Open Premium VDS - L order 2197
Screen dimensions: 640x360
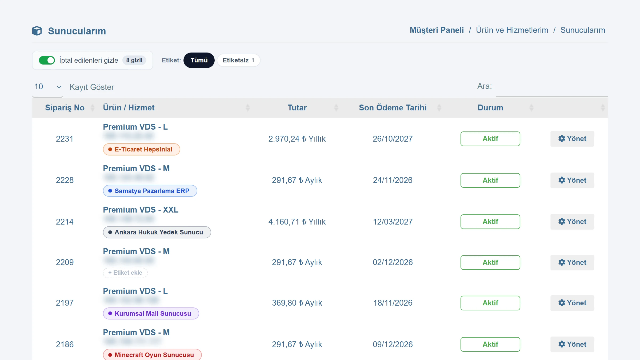coord(135,291)
